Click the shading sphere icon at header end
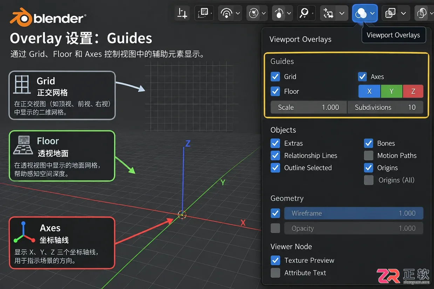 point(421,13)
